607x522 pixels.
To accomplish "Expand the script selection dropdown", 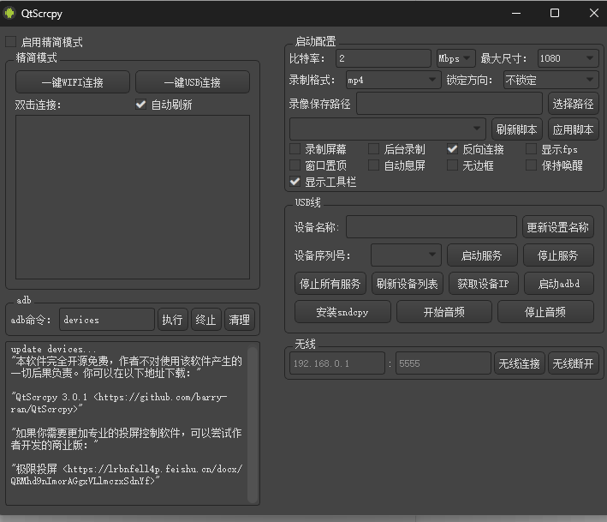I will 388,129.
